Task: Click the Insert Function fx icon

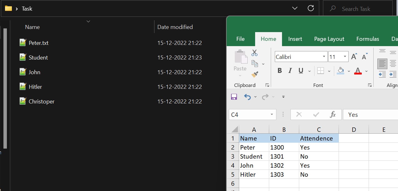Action: tap(333, 115)
